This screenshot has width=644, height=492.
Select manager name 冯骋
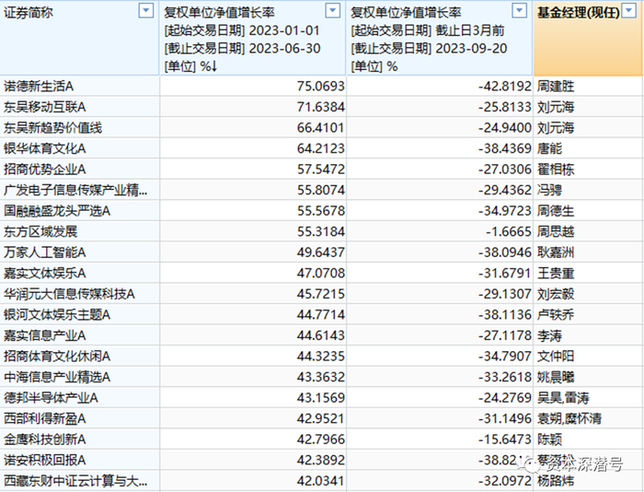tap(549, 190)
